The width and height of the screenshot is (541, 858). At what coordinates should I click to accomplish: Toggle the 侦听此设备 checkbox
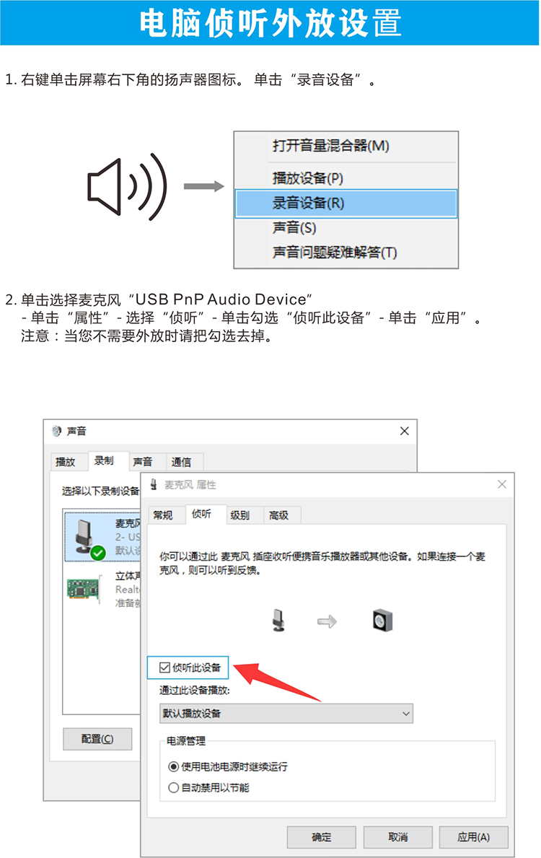coord(164,667)
